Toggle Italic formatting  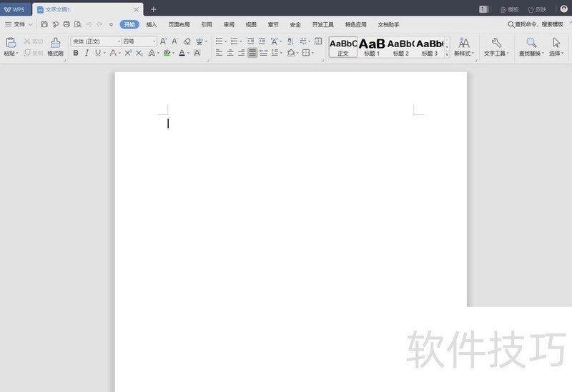point(87,53)
